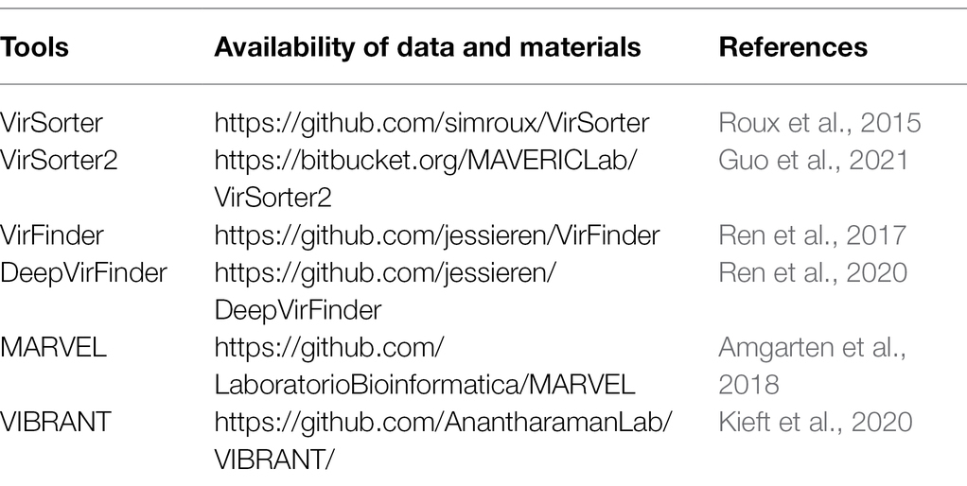Select the References column header
The width and height of the screenshot is (967, 486).
coord(793,47)
